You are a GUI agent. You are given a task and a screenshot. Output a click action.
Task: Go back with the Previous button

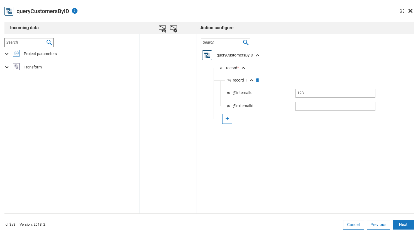click(x=378, y=225)
